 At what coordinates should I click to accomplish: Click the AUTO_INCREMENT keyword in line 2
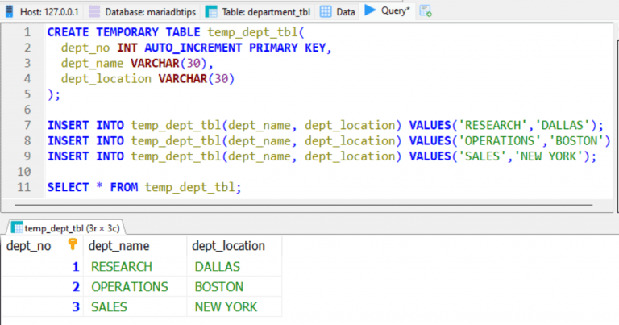(x=193, y=48)
